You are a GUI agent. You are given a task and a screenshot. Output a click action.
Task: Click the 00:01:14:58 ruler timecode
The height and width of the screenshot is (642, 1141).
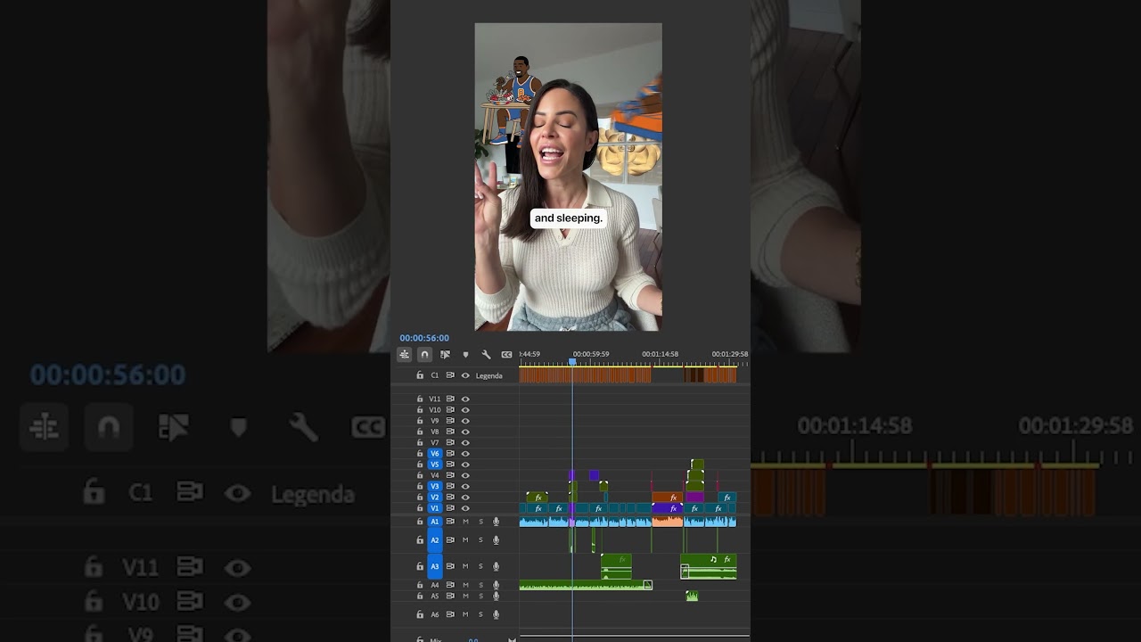click(661, 354)
